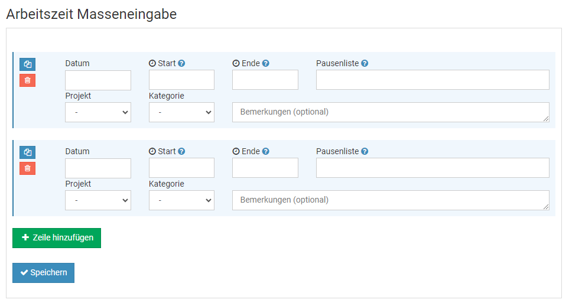Click the red trash icon of first row
569x306 pixels.
[x=27, y=80]
